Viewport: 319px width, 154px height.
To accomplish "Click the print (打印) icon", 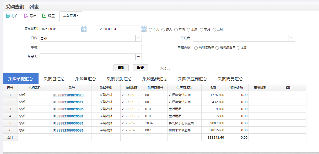I will coord(8,16).
